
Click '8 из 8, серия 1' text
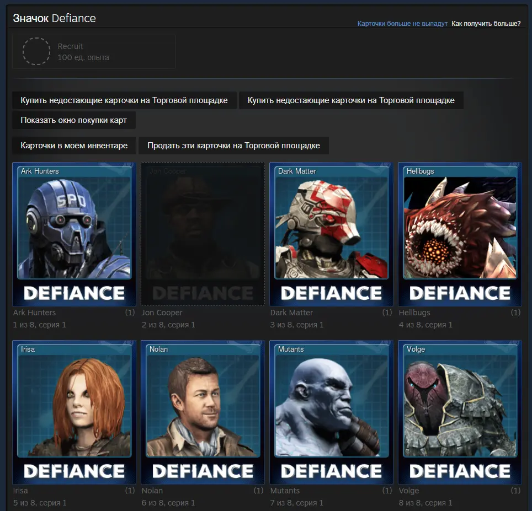425,503
